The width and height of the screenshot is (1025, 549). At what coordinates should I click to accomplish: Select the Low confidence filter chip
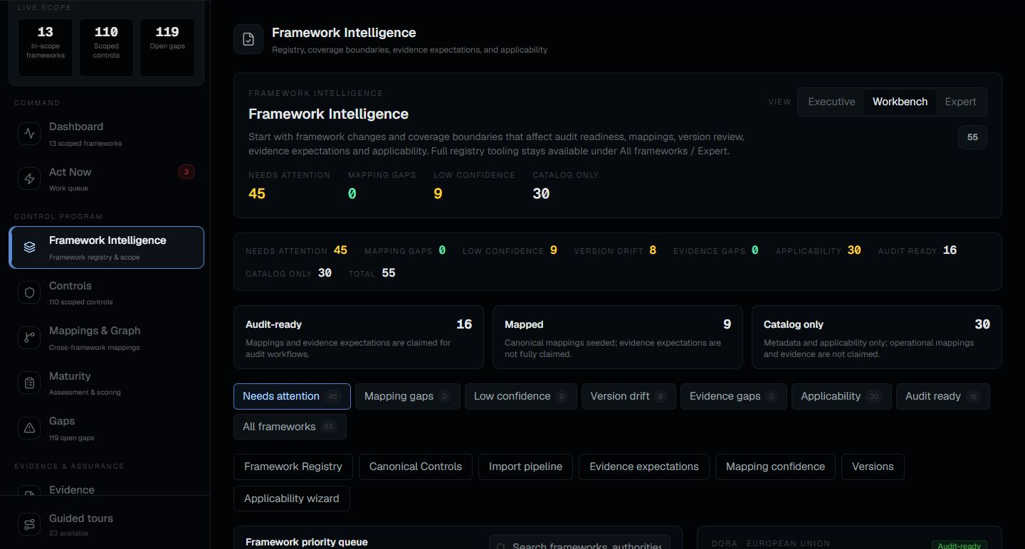521,396
